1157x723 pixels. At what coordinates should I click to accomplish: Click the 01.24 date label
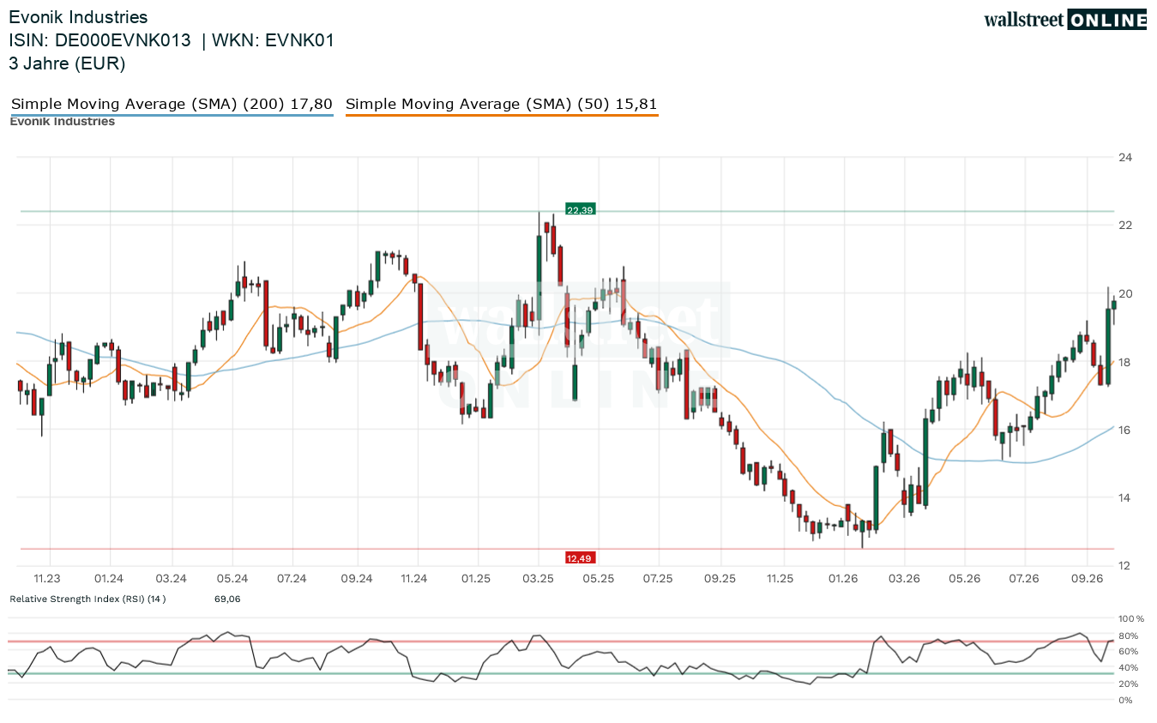109,579
